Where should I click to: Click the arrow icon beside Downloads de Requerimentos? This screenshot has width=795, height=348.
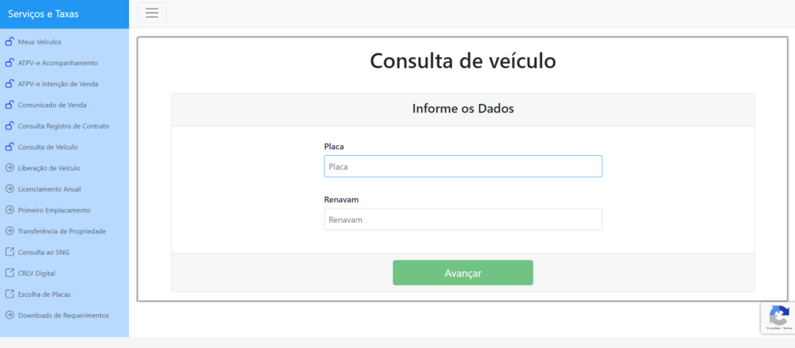9,315
